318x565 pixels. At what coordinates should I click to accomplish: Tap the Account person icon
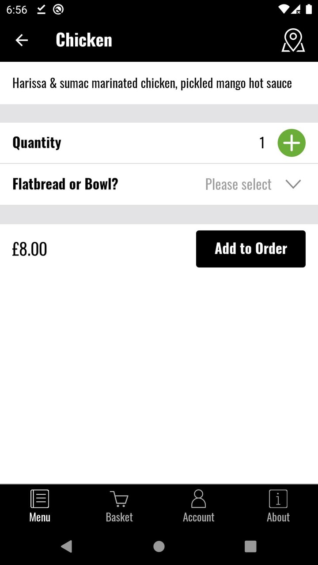pyautogui.click(x=199, y=499)
